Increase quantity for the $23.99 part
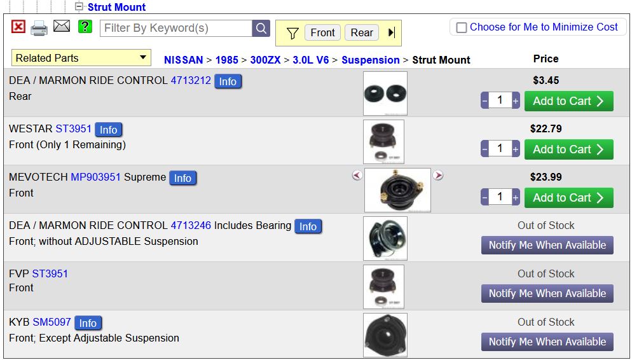 [516, 198]
